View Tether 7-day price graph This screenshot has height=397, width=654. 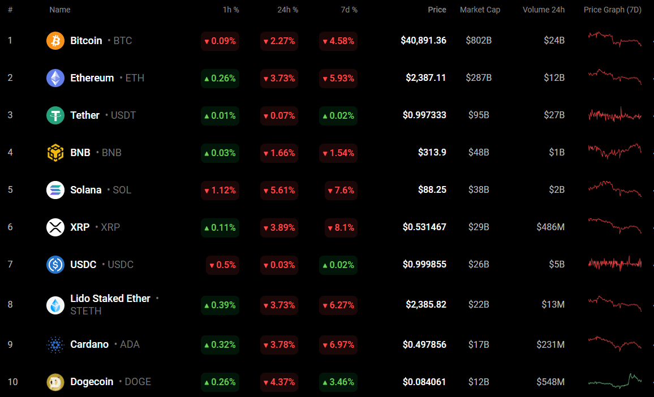pos(614,115)
